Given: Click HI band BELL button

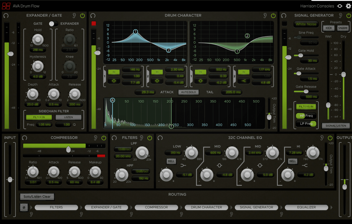Looking at the screenshot, I should (292, 161).
